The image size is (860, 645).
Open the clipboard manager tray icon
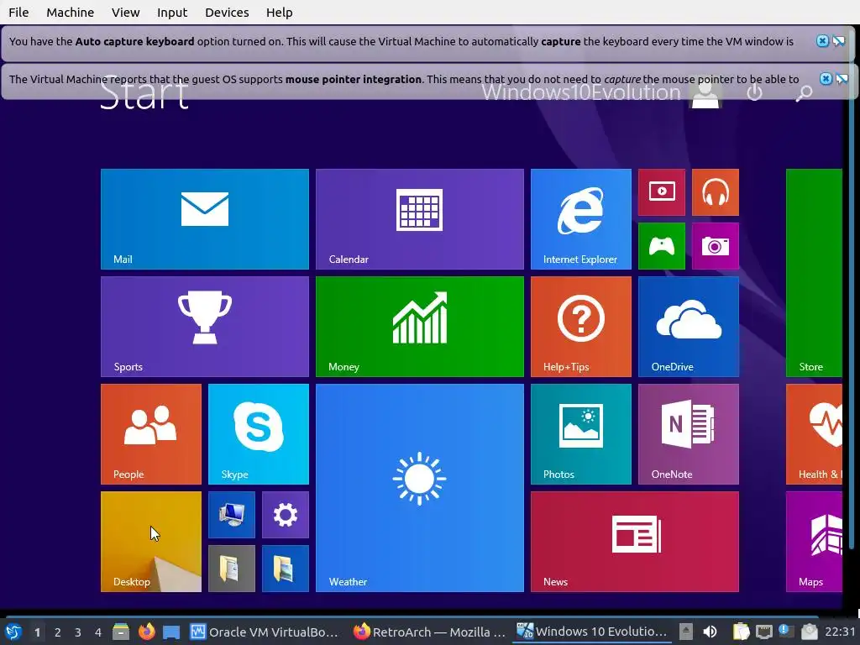coord(741,632)
